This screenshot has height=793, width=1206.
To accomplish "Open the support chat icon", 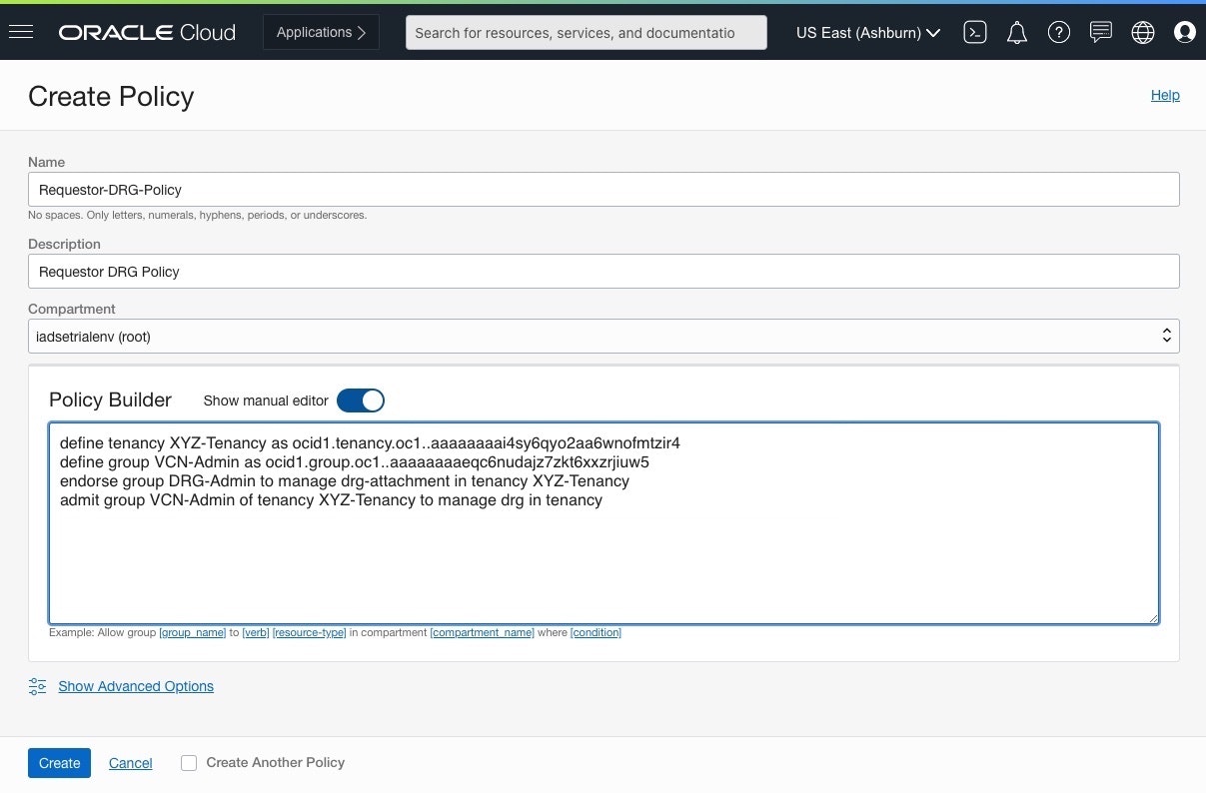I will pyautogui.click(x=1101, y=33).
